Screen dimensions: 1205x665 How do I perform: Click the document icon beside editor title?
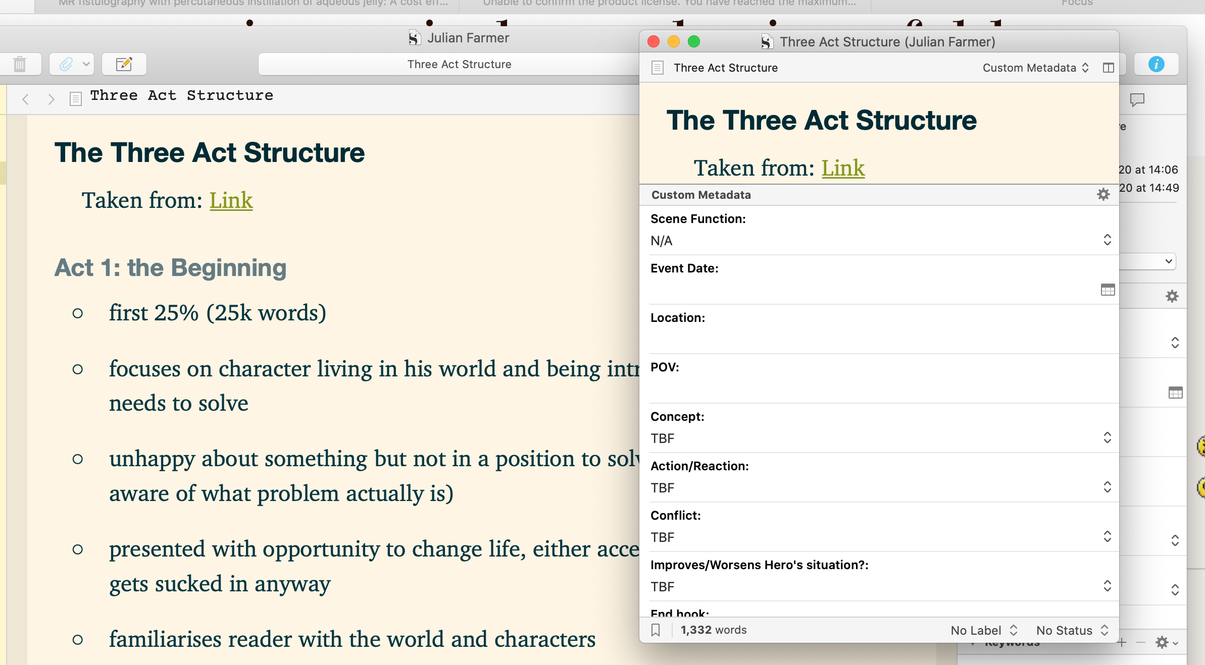click(76, 99)
